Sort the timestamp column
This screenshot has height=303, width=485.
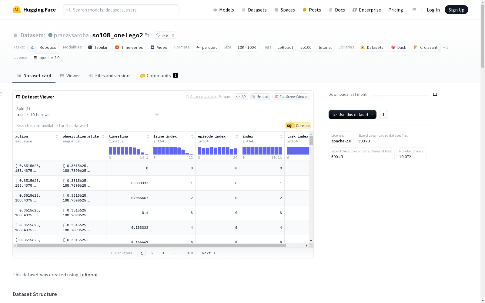148,136
